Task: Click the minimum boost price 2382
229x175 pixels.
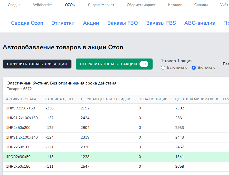Action: click(x=180, y=108)
